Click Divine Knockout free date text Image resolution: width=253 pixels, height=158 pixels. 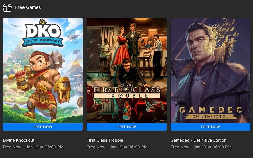pyautogui.click(x=33, y=147)
